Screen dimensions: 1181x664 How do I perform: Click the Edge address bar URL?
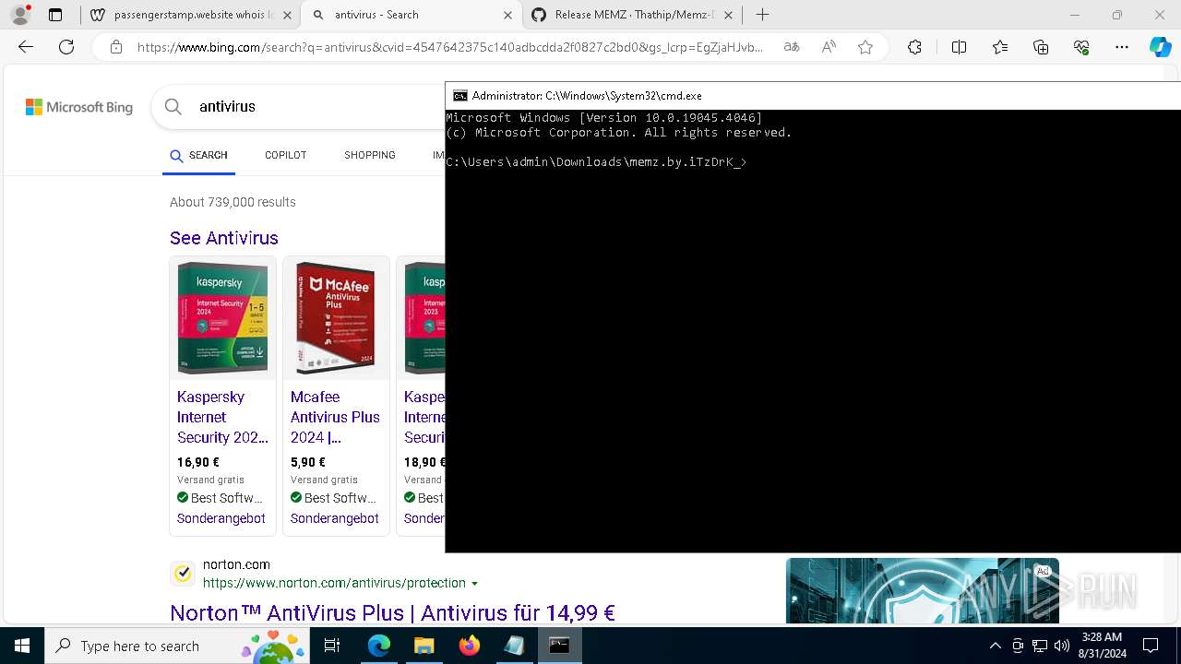449,48
